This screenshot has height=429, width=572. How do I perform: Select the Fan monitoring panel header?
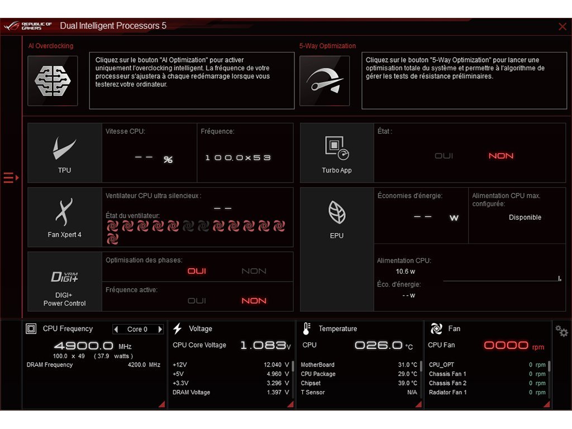pos(454,328)
